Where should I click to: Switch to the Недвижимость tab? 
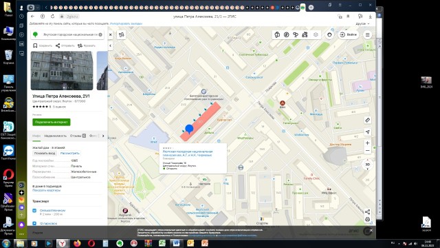click(x=56, y=136)
